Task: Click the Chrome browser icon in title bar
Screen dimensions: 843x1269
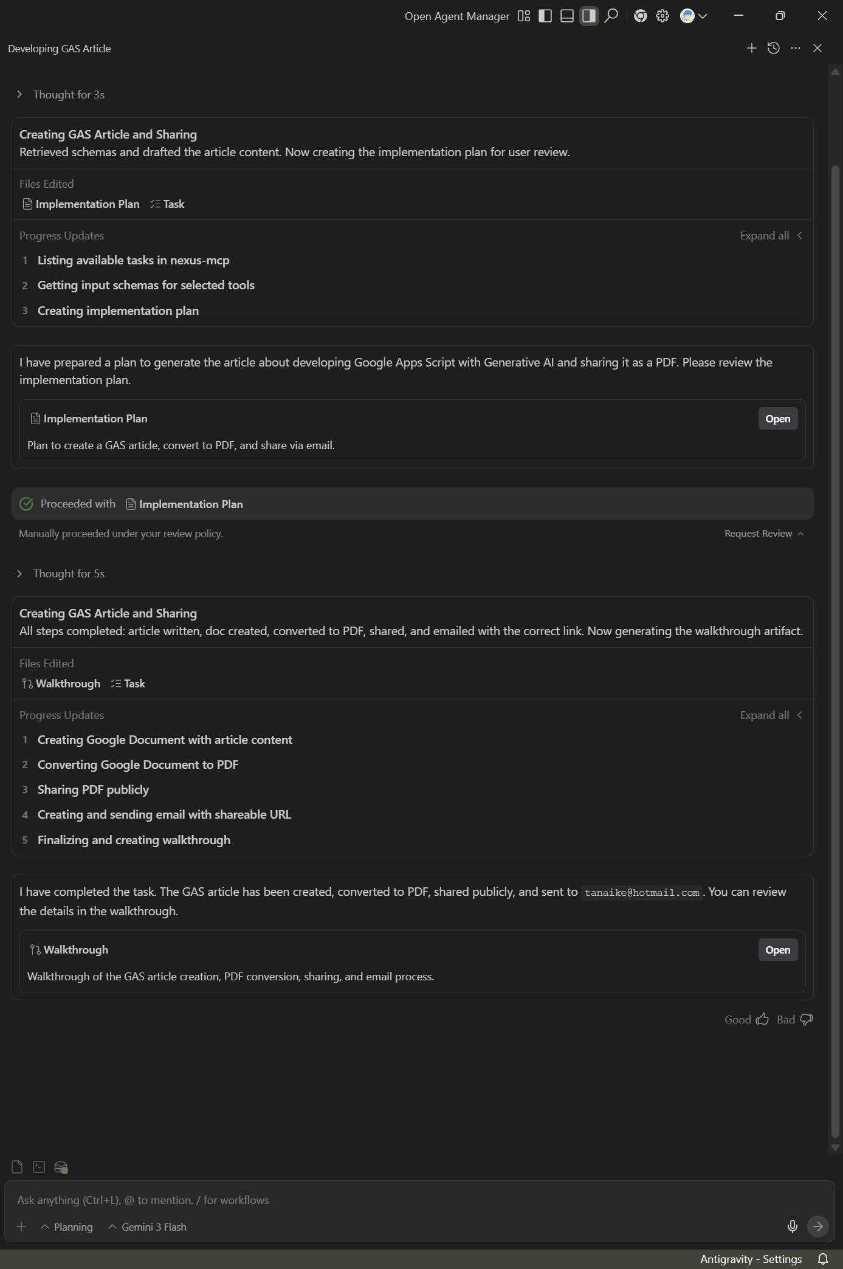Action: pyautogui.click(x=640, y=16)
